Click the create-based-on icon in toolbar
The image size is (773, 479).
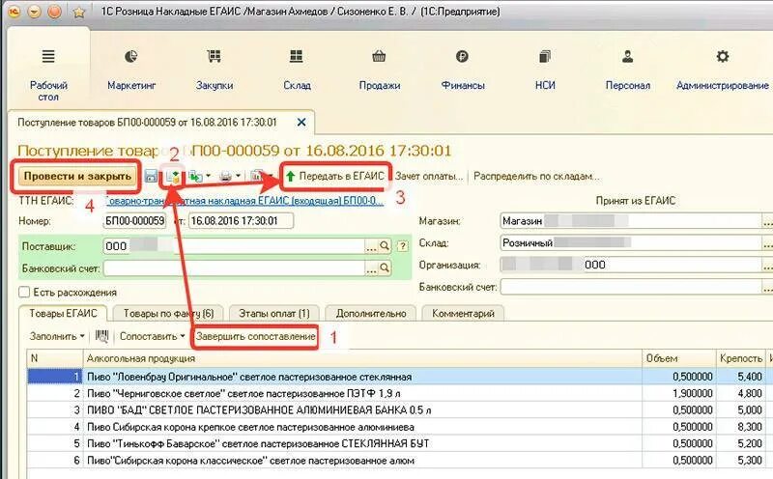[x=195, y=176]
